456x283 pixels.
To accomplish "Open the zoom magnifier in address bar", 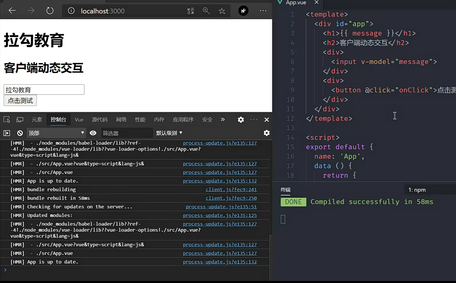I will (x=206, y=11).
